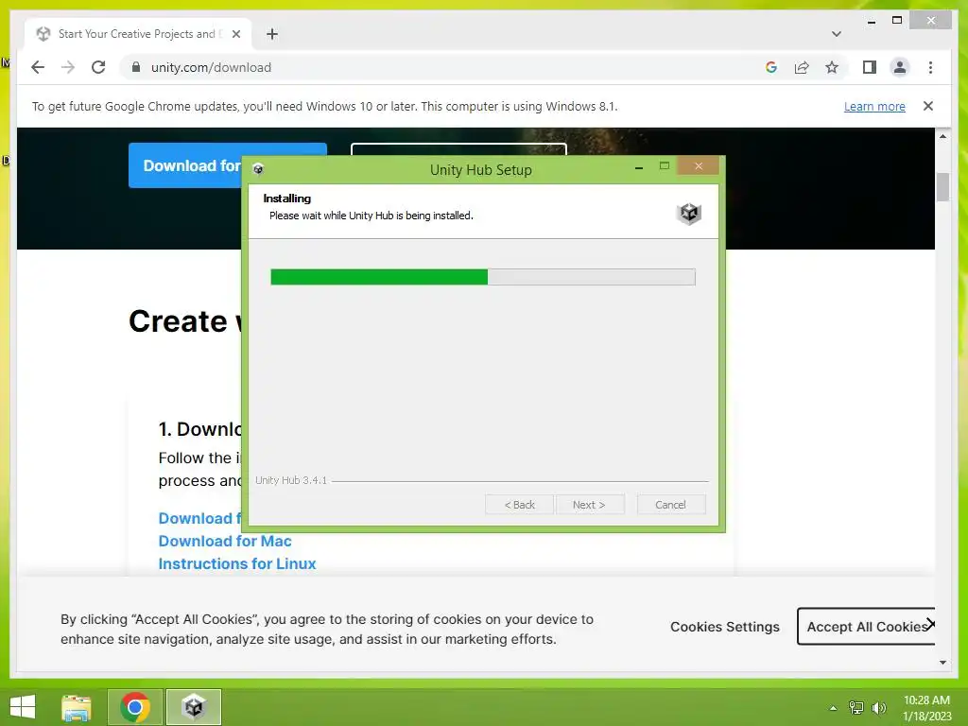Select the Start Your Creative Projects tab
This screenshot has height=726, width=968.
pyautogui.click(x=138, y=34)
